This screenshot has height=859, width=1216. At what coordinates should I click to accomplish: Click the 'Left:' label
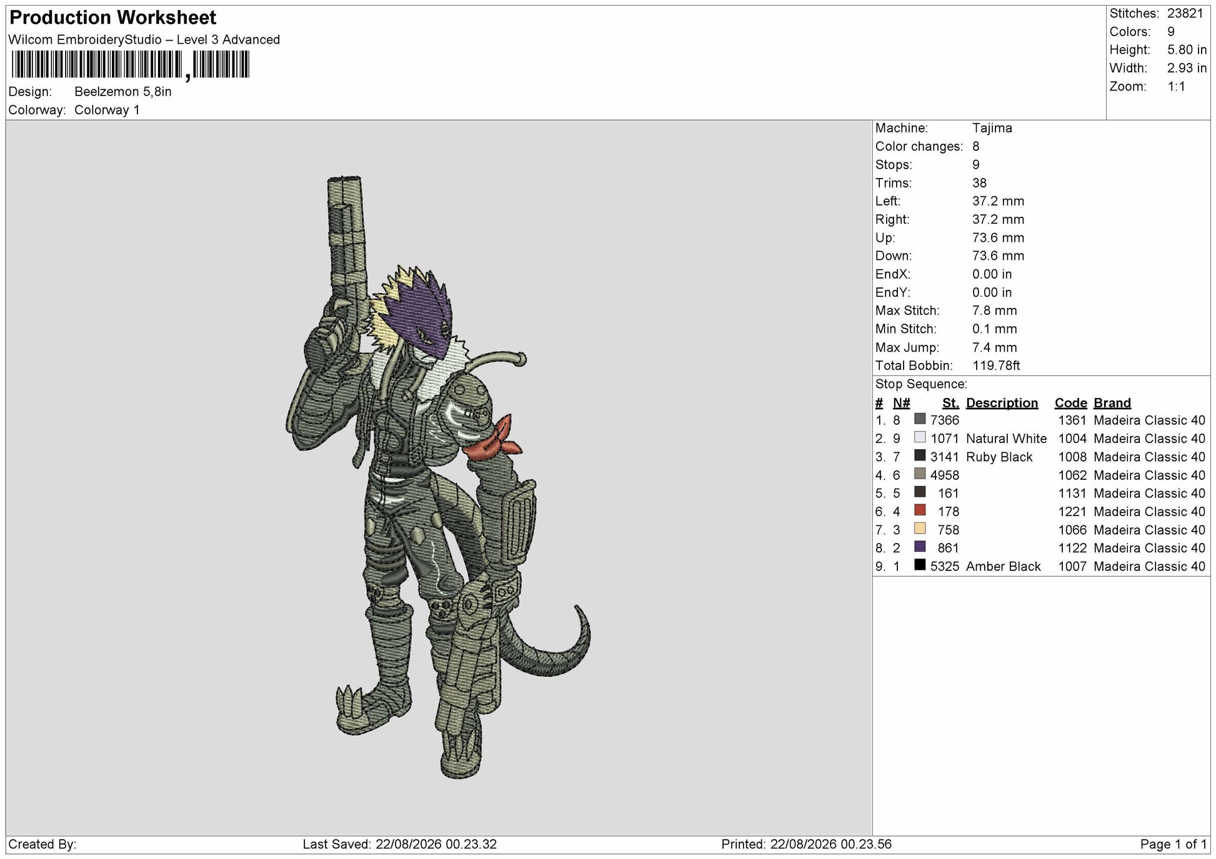coord(887,201)
